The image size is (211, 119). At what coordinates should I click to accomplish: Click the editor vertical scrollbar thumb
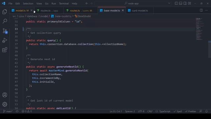pyautogui.click(x=210, y=49)
